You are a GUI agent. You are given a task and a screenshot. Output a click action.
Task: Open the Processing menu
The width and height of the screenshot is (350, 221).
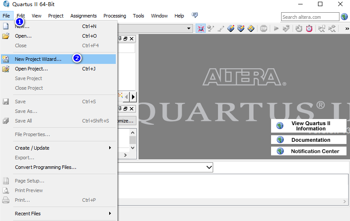pos(115,16)
